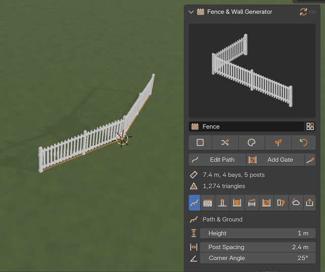Viewport: 325px width, 272px height.
Task: Open the preset grid browser icon
Action: (310, 126)
